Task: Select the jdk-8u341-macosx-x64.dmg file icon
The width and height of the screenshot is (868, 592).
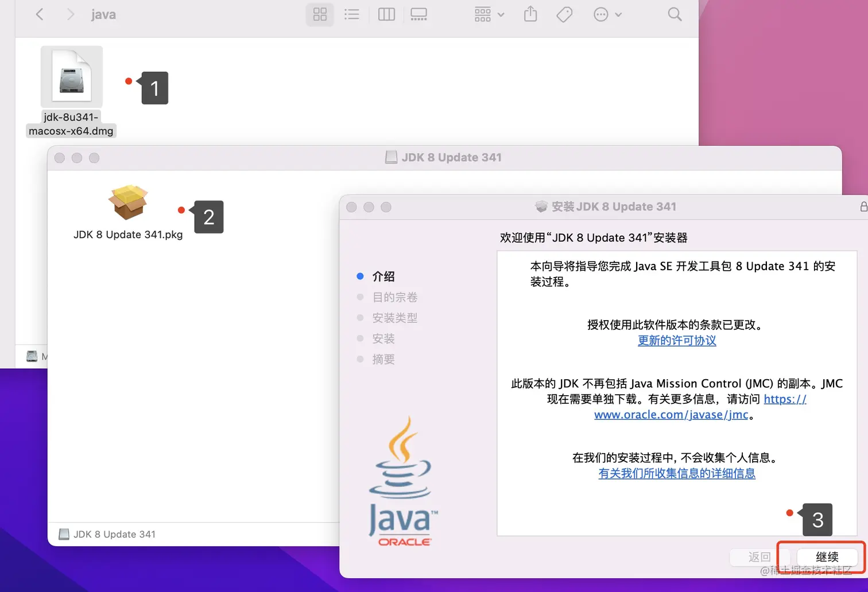Action: point(72,77)
